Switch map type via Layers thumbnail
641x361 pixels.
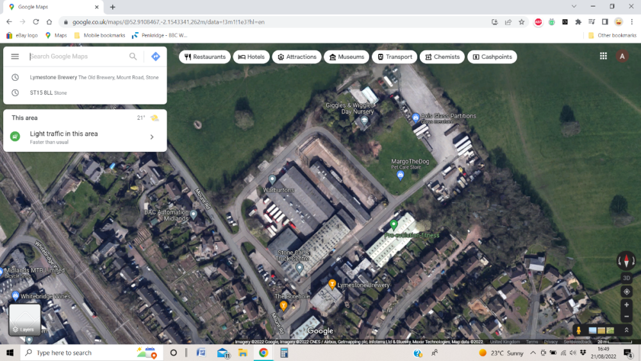pos(25,319)
